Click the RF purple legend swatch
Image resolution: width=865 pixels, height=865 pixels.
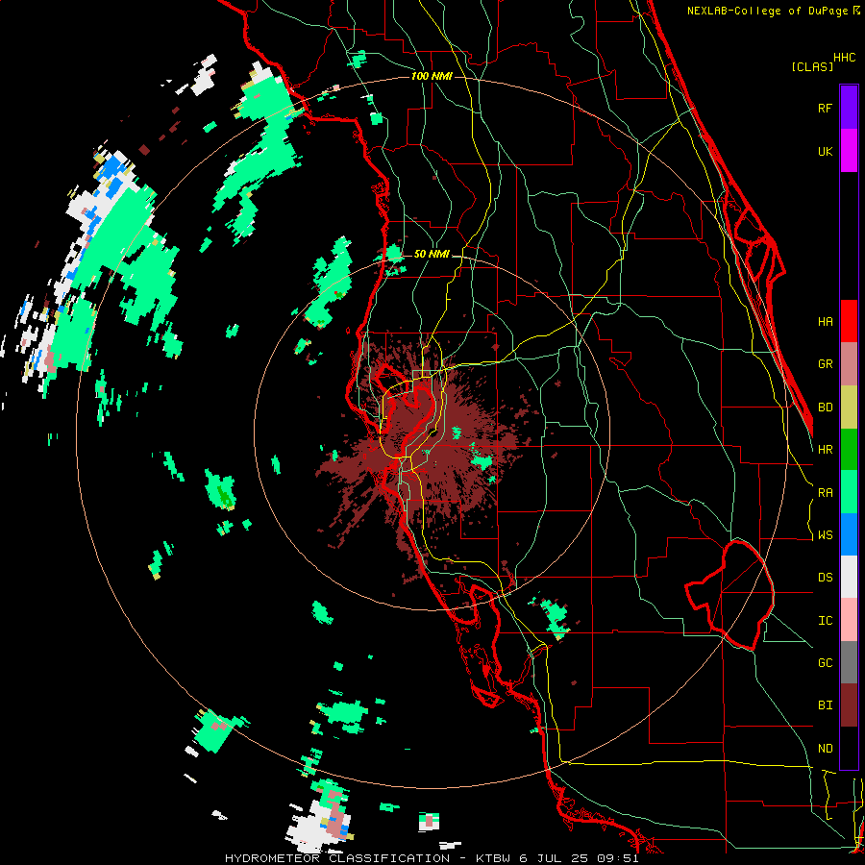tap(849, 108)
